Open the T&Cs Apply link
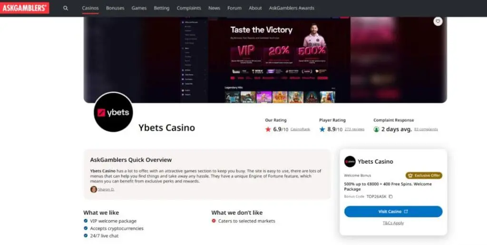487x245 pixels. pos(393,223)
